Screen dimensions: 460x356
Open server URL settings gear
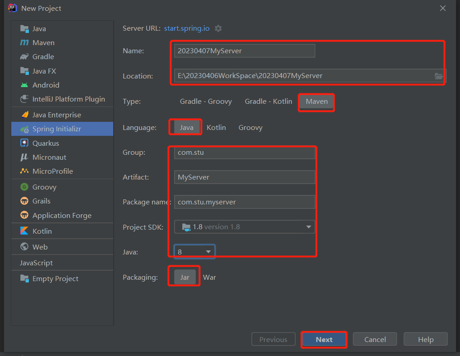[218, 28]
